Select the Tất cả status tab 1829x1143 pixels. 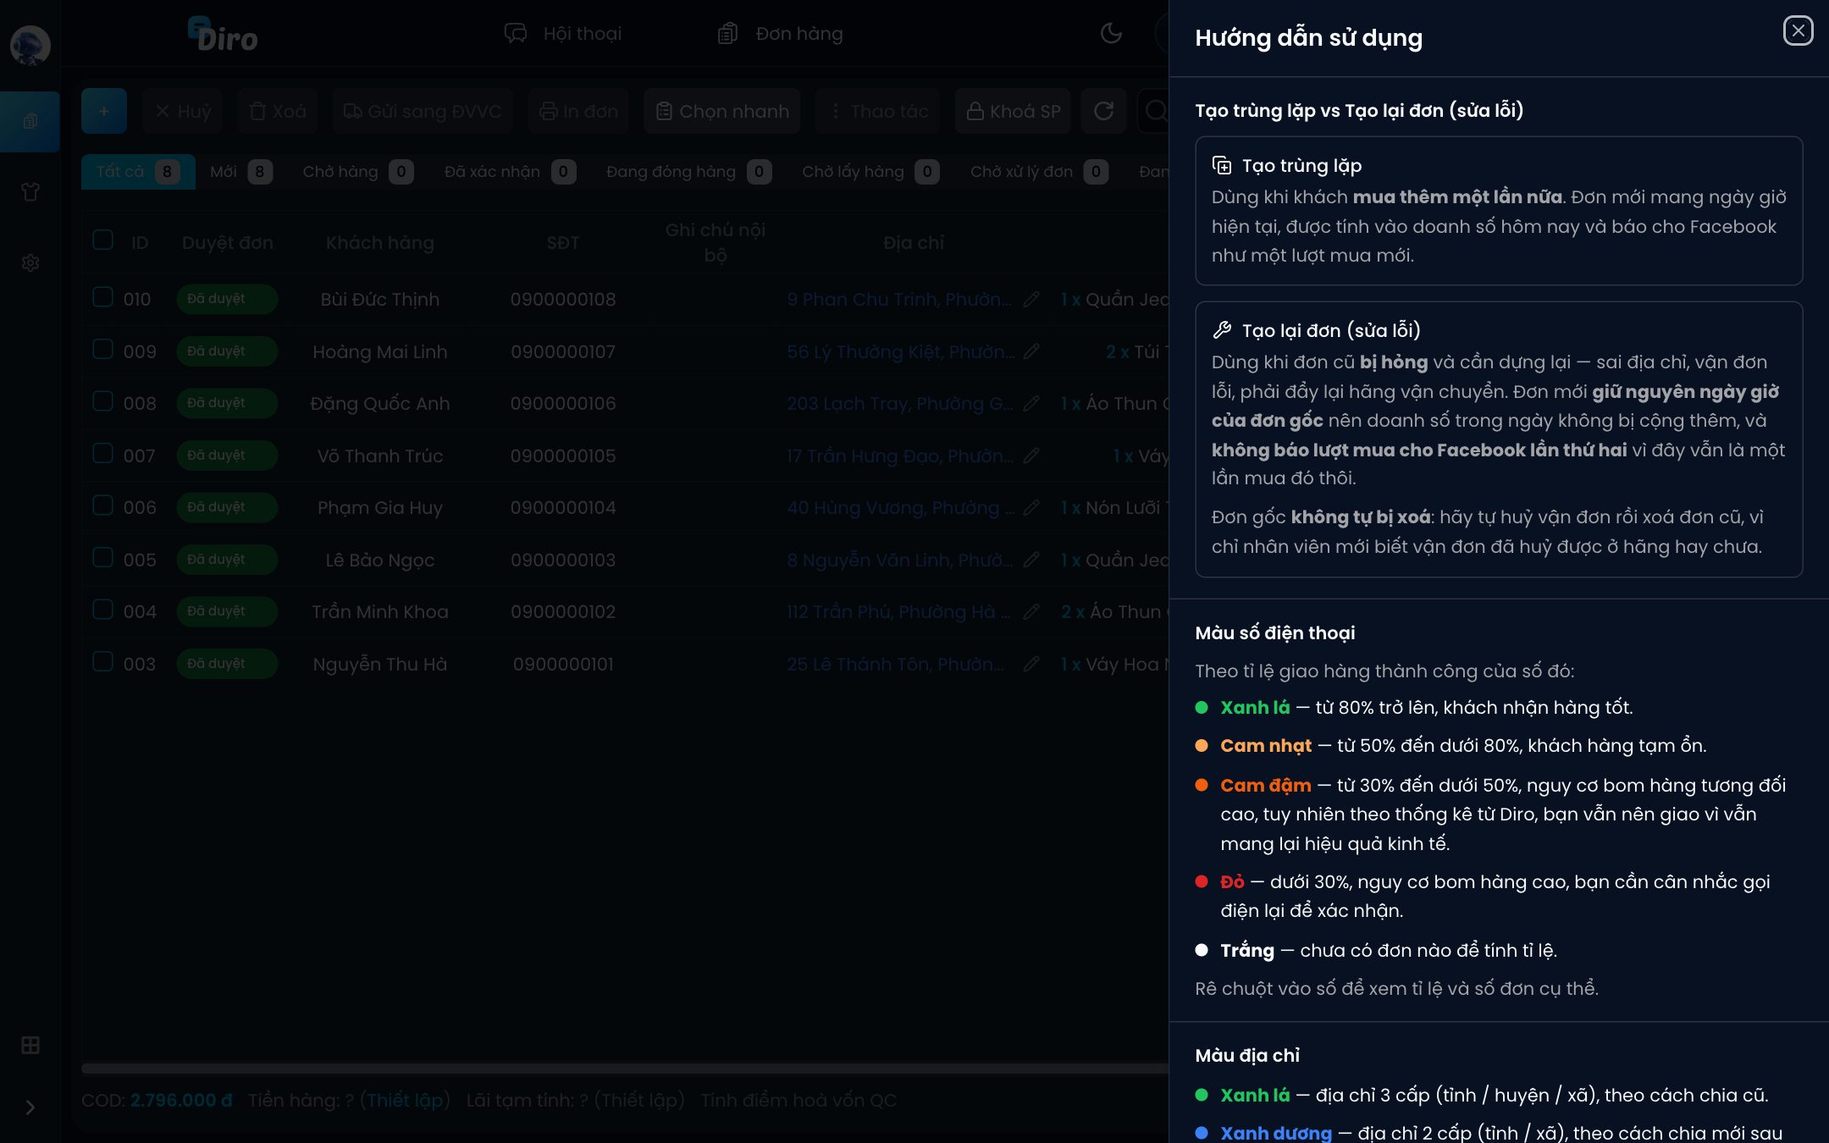(x=138, y=172)
